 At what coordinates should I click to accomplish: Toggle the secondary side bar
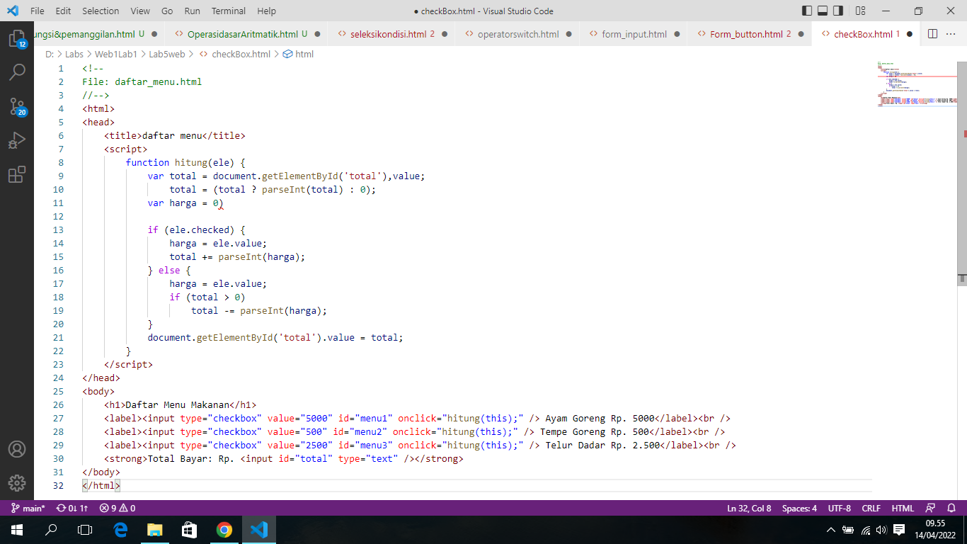tap(839, 11)
